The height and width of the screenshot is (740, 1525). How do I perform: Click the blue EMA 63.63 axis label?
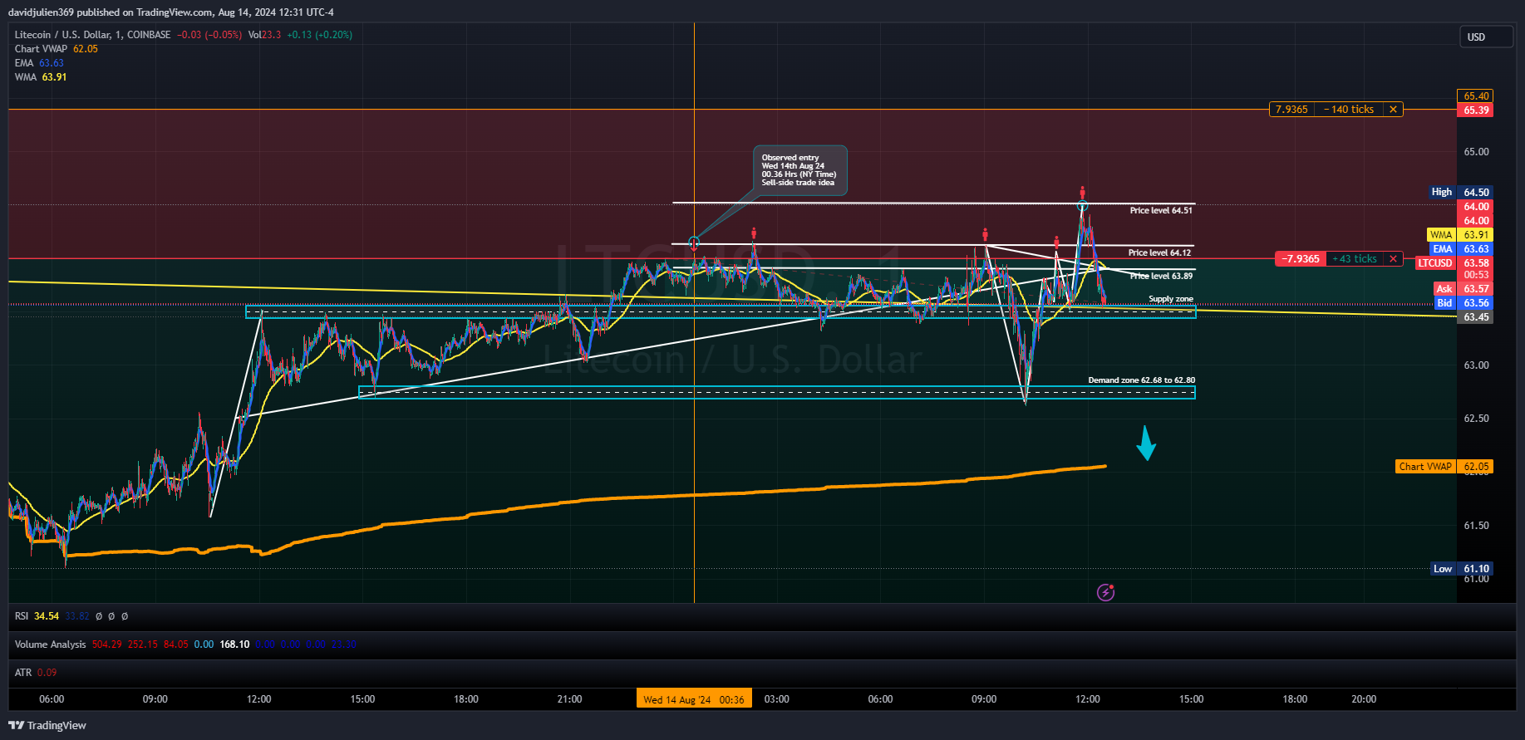point(1462,249)
